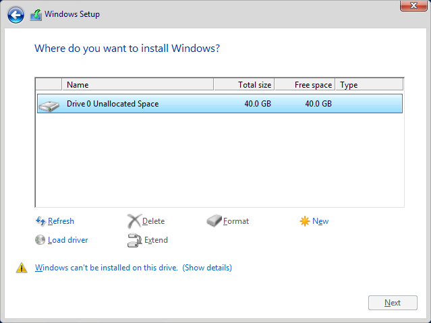Click the Load driver link text
431x323 pixels.
click(67, 240)
